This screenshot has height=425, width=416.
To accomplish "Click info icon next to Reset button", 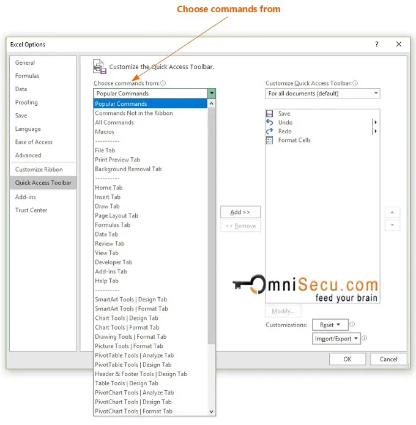I will coord(352,324).
